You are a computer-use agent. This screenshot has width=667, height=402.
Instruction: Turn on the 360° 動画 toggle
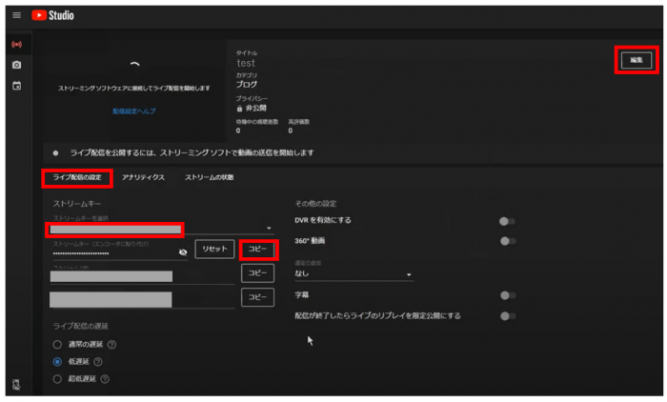[x=509, y=241]
